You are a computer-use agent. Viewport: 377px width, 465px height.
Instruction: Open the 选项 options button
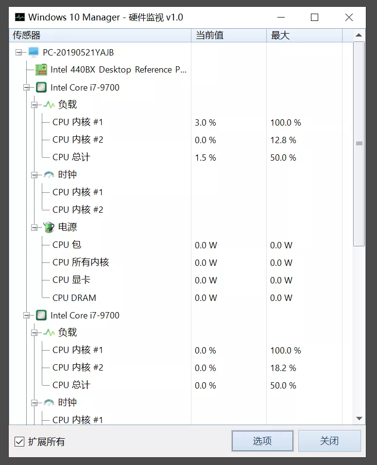click(262, 441)
